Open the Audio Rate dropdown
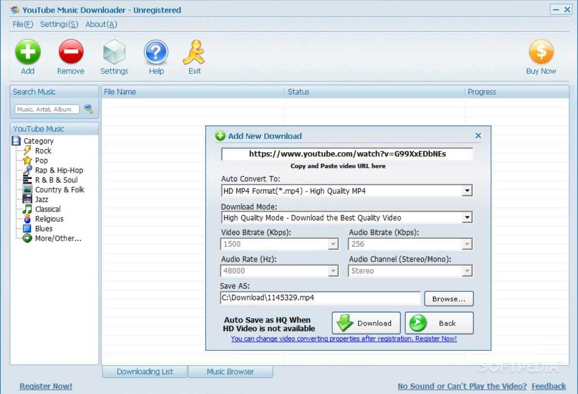The width and height of the screenshot is (578, 394). pos(333,271)
